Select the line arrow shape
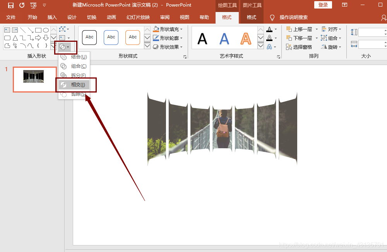Viewport: 387px width, 252px height. (31, 30)
